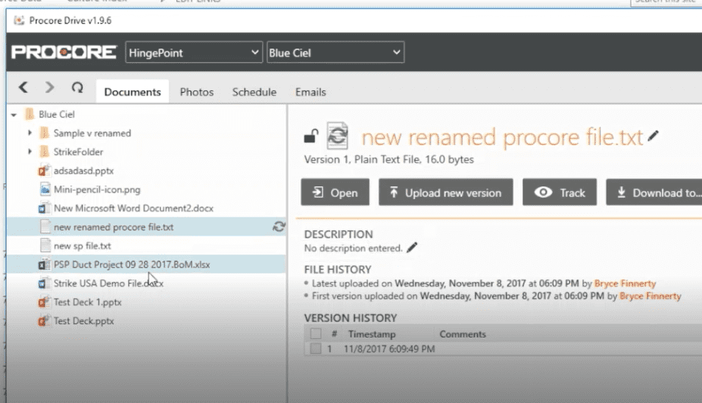Click Procore Drive title bar app icon
Viewport: 702px width, 403px height.
[19, 20]
